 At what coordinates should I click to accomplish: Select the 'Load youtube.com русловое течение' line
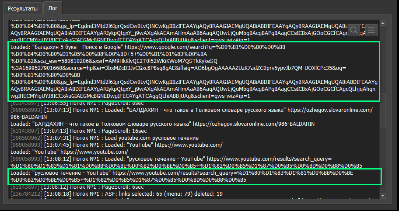pos(131,138)
